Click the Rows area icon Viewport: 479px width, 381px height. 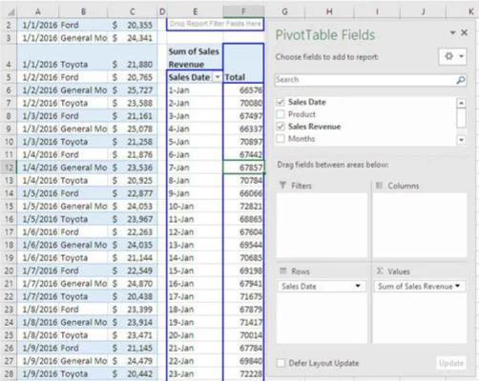282,271
